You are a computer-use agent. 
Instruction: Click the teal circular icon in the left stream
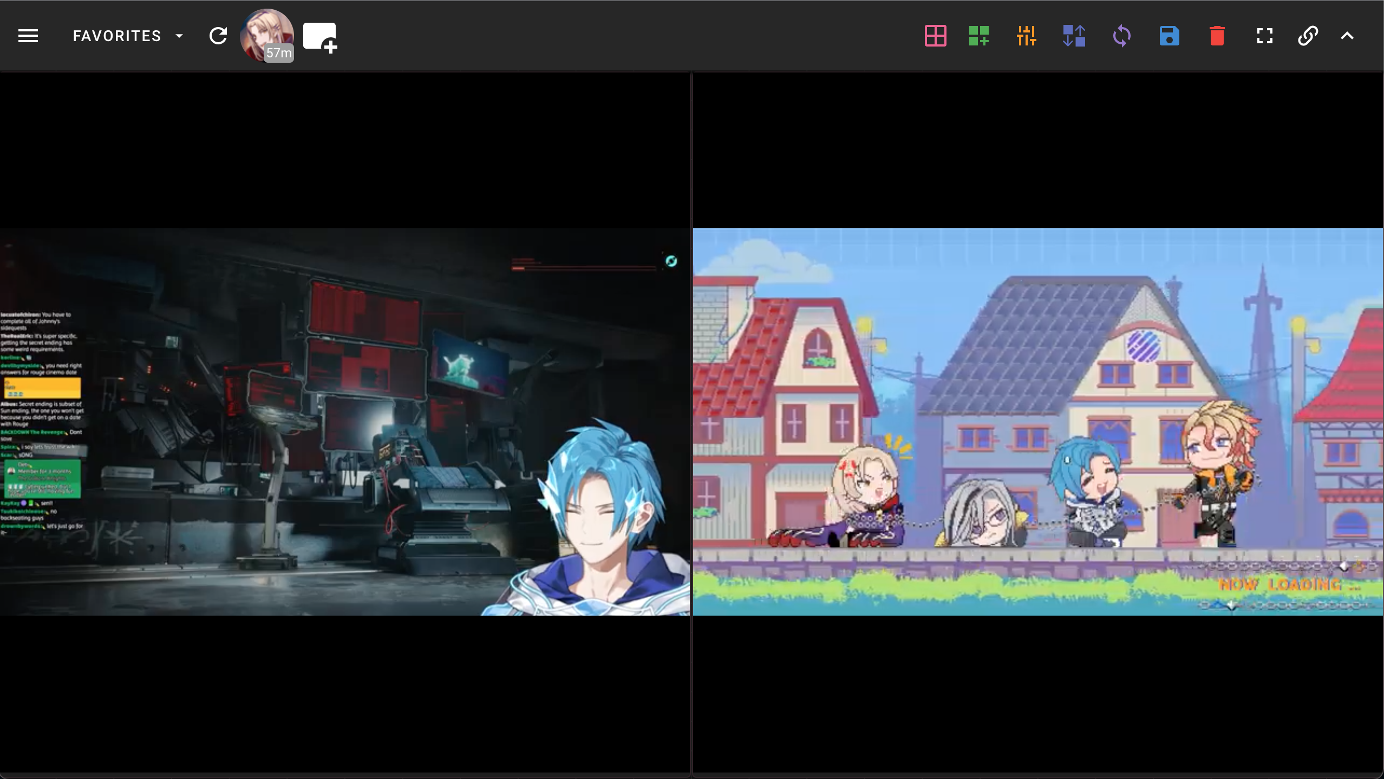point(671,261)
